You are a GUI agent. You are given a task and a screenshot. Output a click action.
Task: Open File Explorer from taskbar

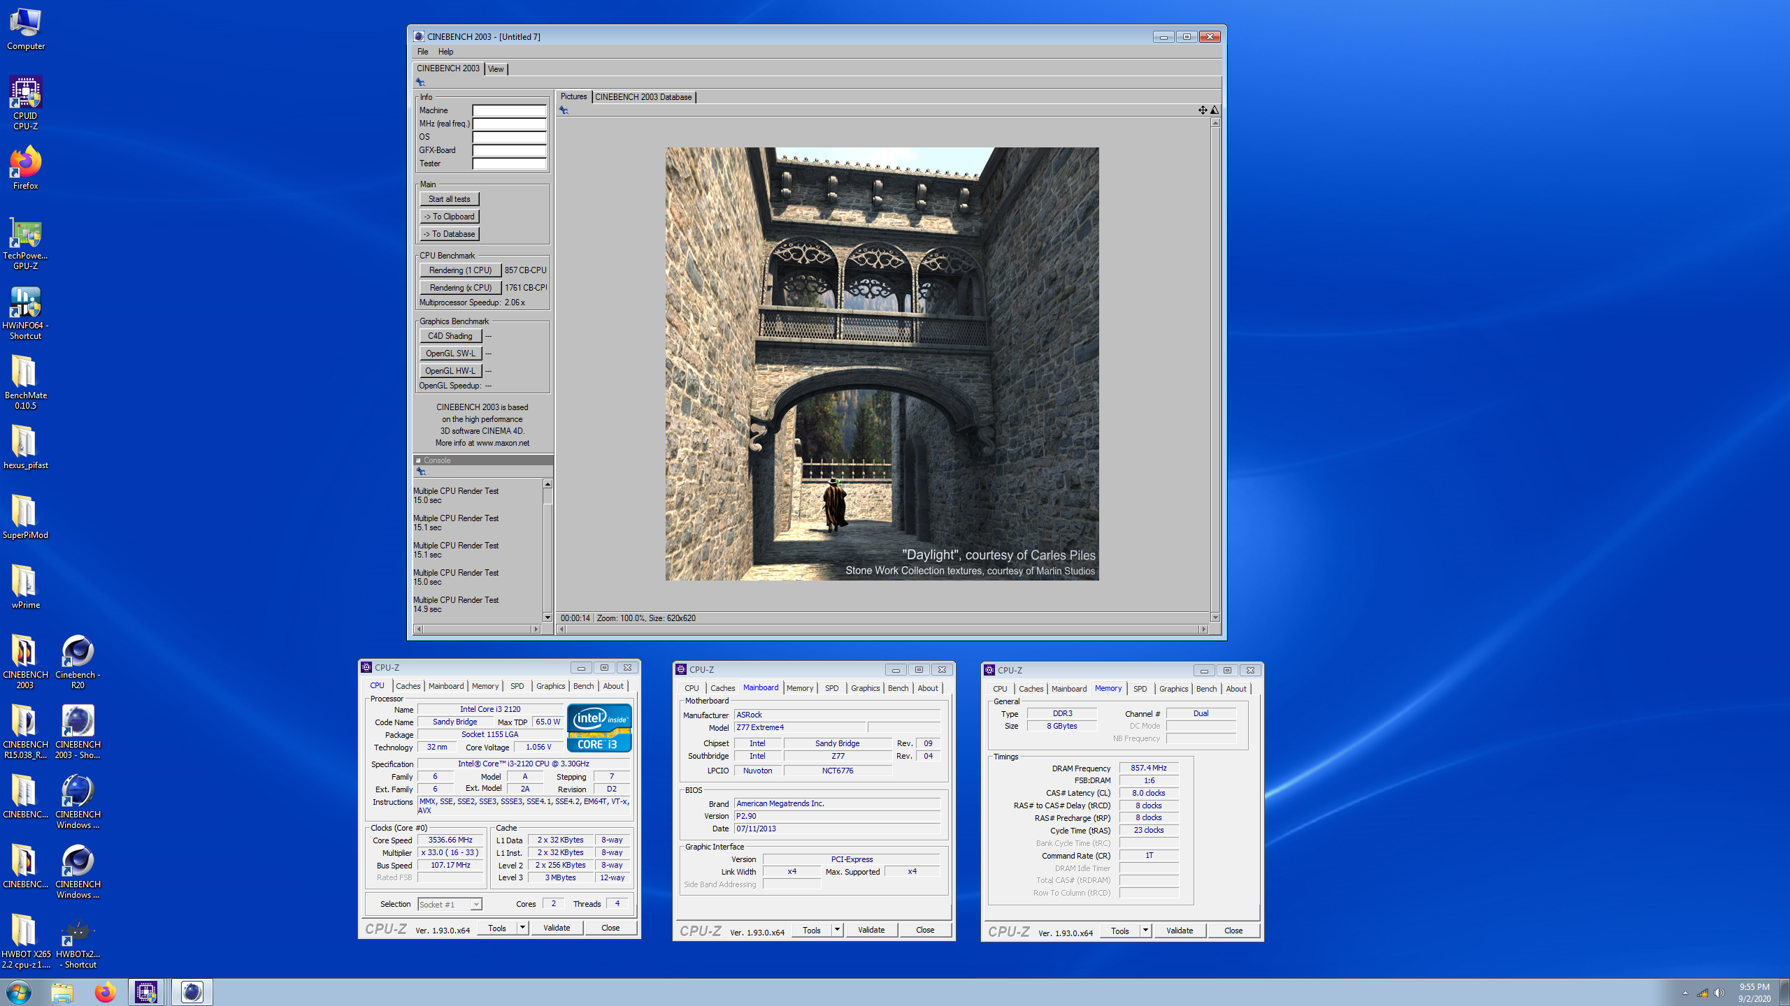(62, 992)
